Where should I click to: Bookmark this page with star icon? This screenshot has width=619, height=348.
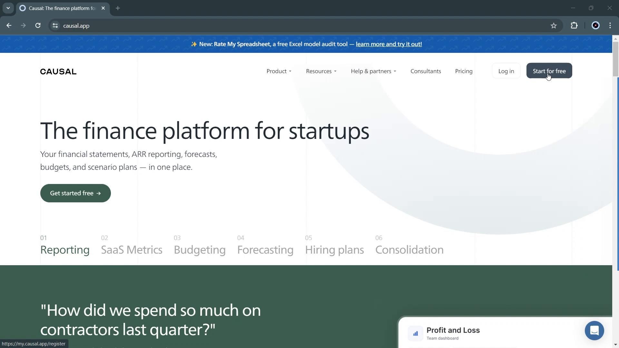[554, 26]
